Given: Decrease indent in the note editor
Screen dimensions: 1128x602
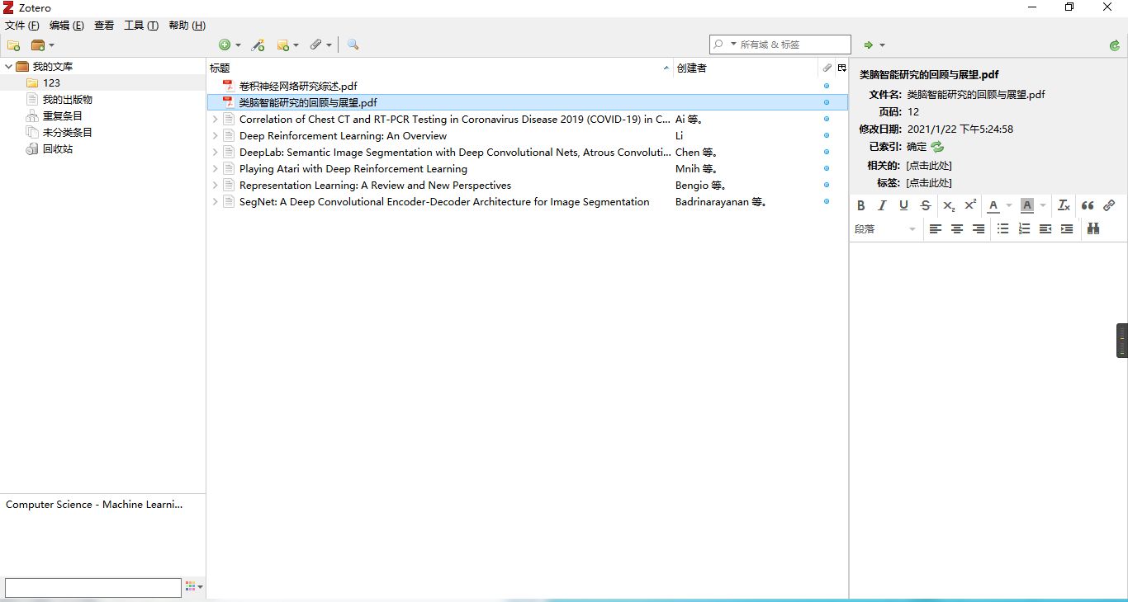Looking at the screenshot, I should [1045, 228].
